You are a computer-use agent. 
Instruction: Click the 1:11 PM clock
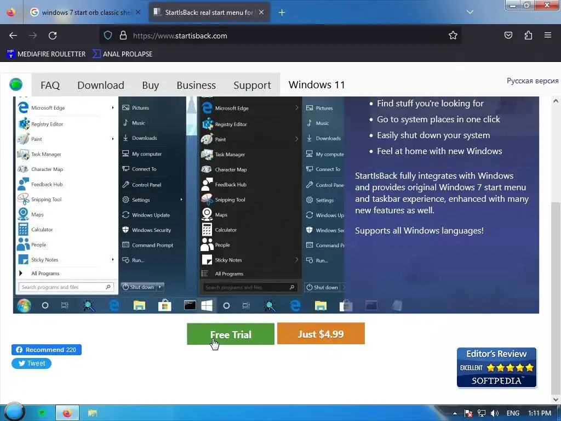pyautogui.click(x=540, y=413)
